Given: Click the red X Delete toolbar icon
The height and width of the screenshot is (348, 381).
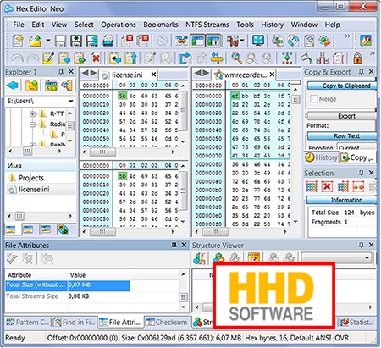Looking at the screenshot, I should pyautogui.click(x=96, y=58).
